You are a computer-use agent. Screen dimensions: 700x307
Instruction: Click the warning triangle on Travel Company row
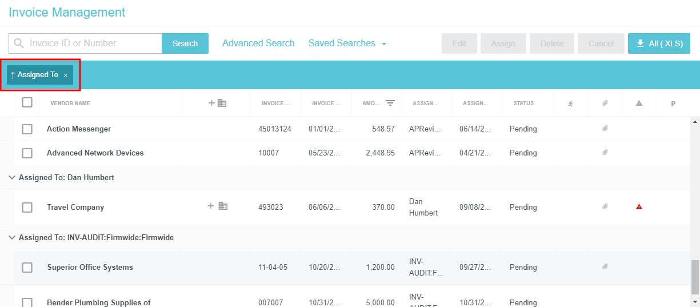(639, 207)
